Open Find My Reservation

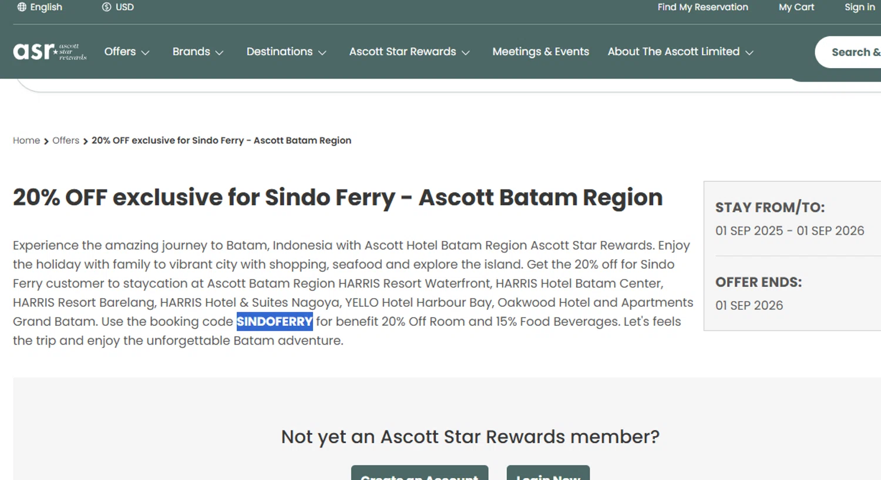[702, 7]
